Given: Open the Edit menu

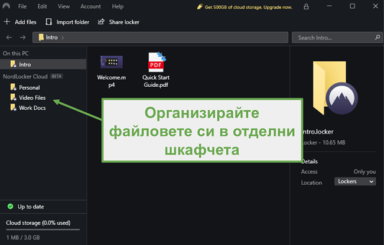Looking at the screenshot, I should click(42, 6).
